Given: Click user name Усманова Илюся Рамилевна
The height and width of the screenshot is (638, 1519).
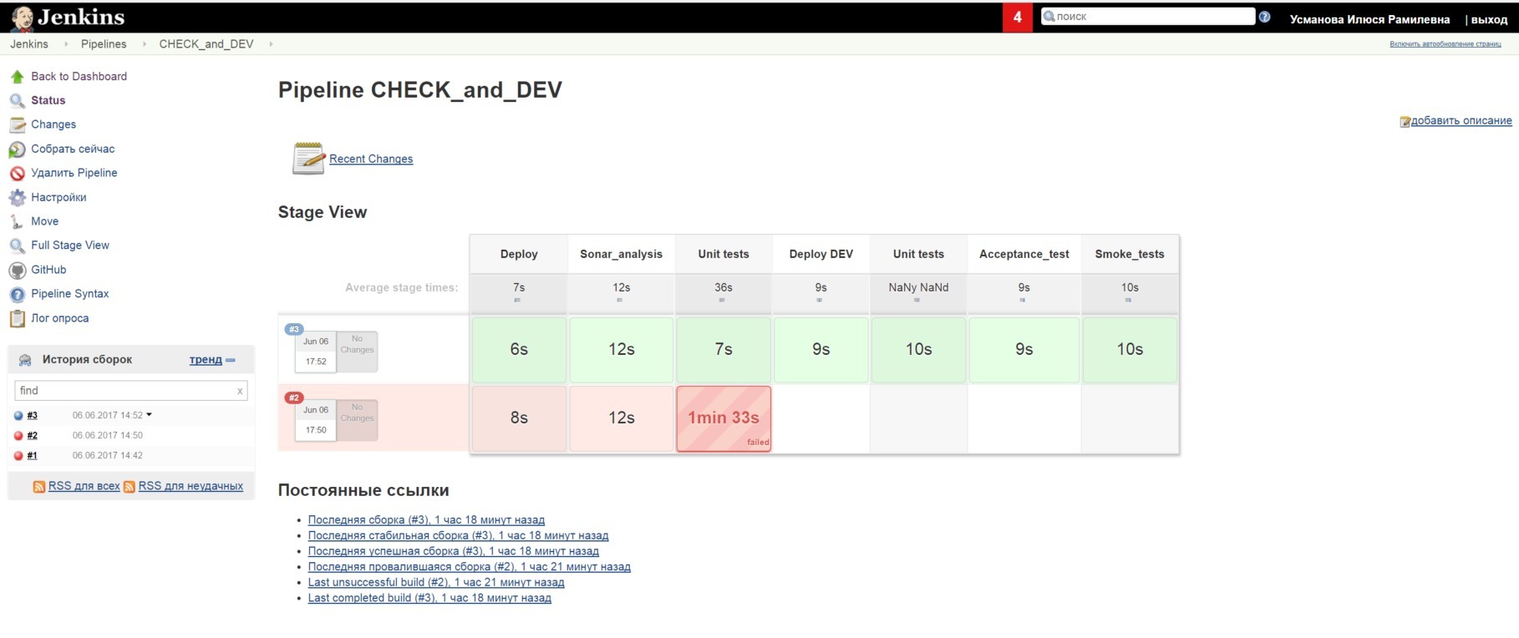Looking at the screenshot, I should pos(1369,19).
